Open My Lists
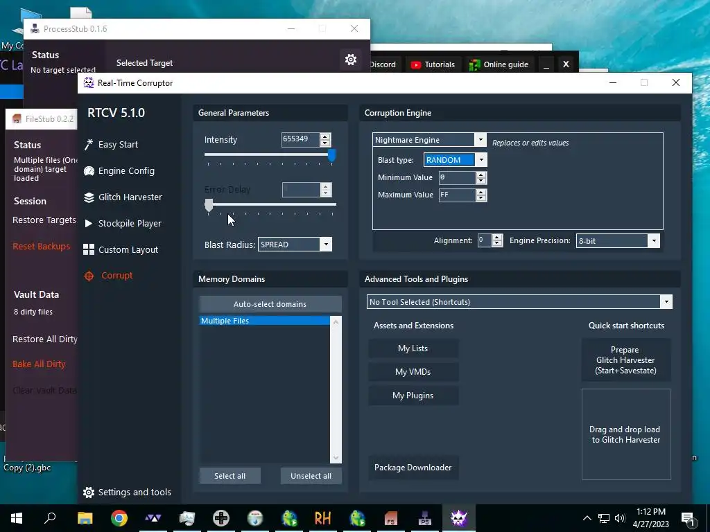This screenshot has height=532, width=710. (413, 348)
